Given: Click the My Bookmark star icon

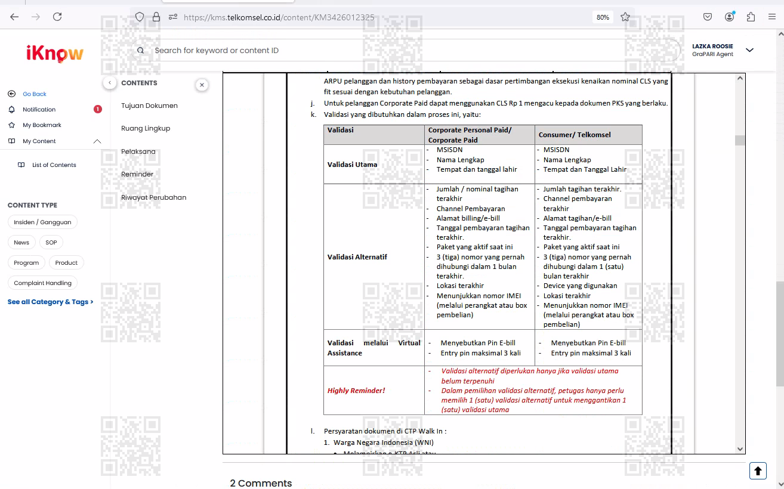Looking at the screenshot, I should 11,125.
